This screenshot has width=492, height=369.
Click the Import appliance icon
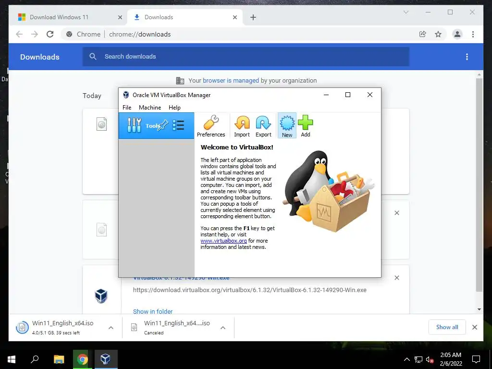(242, 126)
